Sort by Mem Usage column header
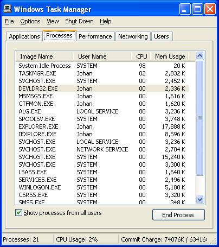Viewport: 219px width, 247px height. pos(170,56)
